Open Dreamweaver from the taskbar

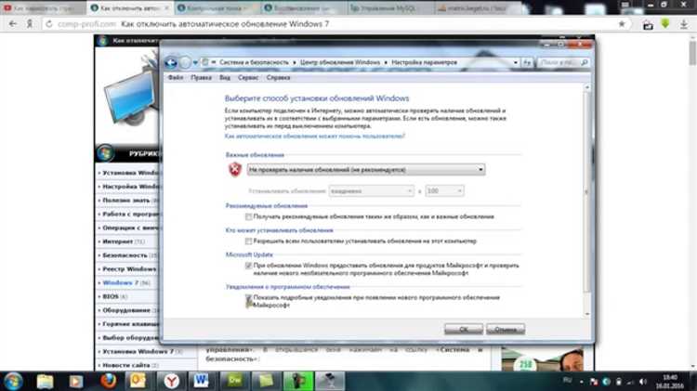pos(234,381)
